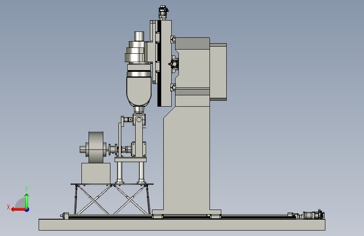Click the green Y-axis arrow of the triad
The image size is (364, 236).
click(x=27, y=201)
